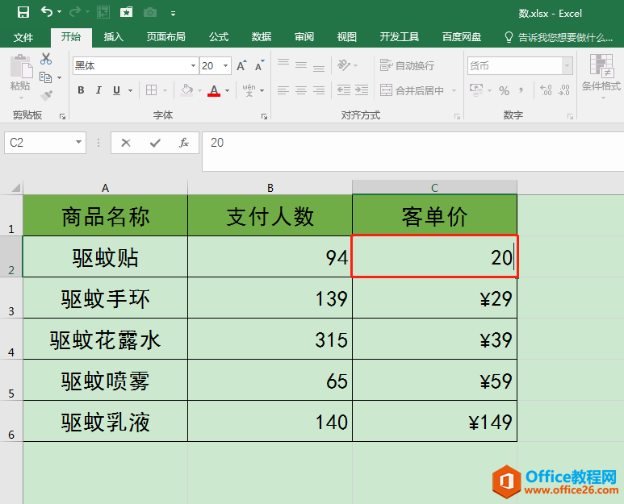Switch to the 插入 ribbon tab
This screenshot has height=504, width=624.
[x=114, y=37]
